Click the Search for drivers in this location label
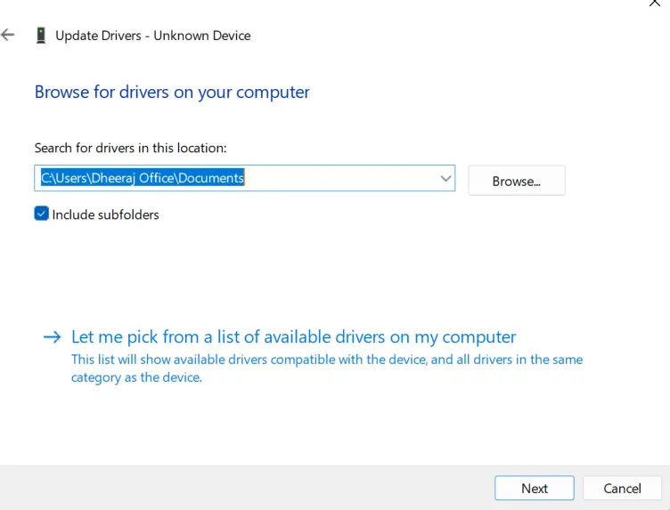Image resolution: width=670 pixels, height=510 pixels. [131, 148]
